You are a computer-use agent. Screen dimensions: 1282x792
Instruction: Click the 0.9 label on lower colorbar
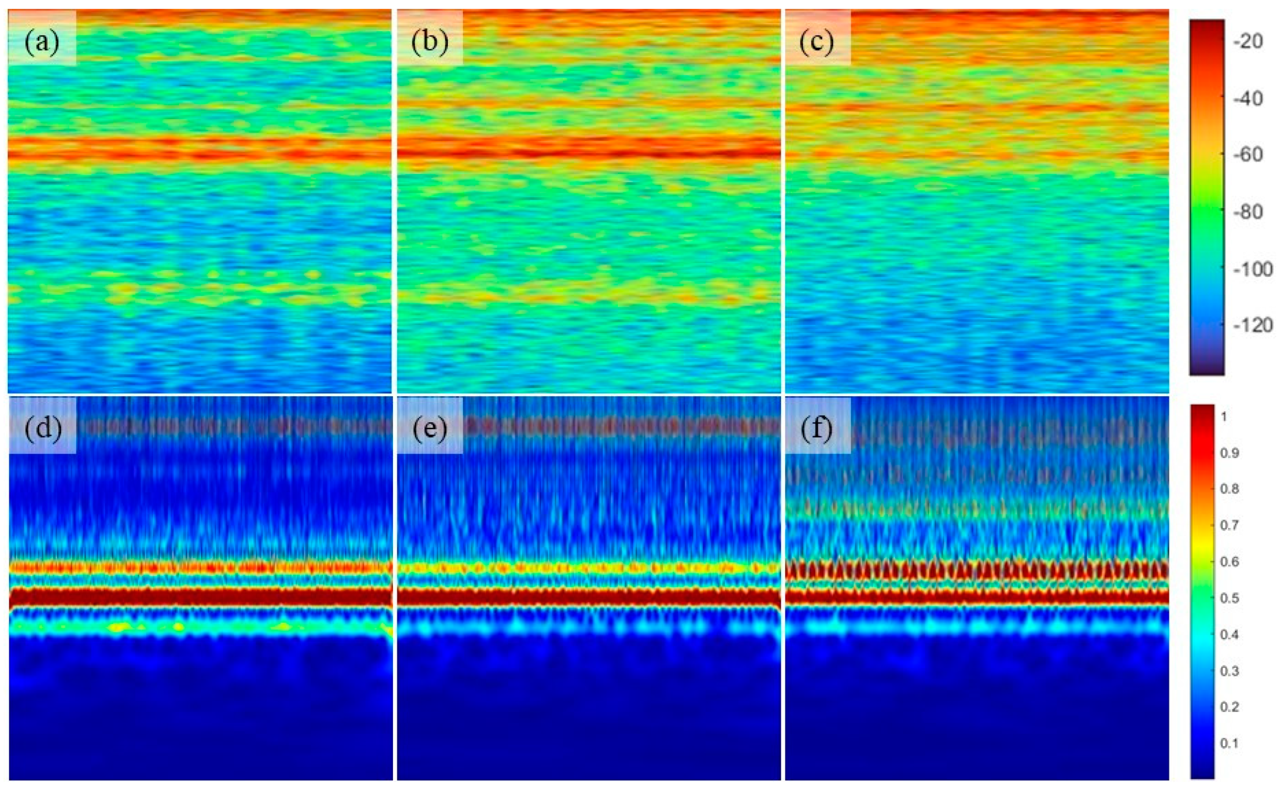1229,453
